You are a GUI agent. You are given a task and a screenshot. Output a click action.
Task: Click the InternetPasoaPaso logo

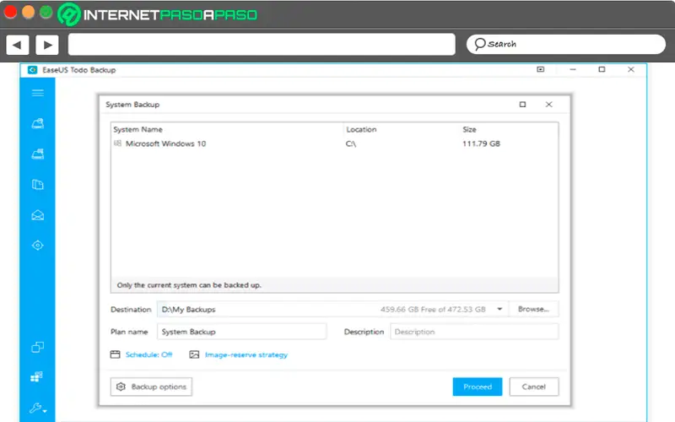[x=158, y=14]
